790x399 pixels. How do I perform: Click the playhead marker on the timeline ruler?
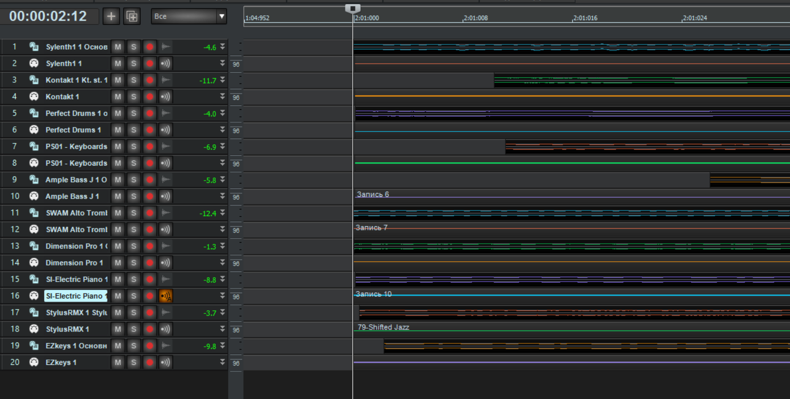point(353,8)
